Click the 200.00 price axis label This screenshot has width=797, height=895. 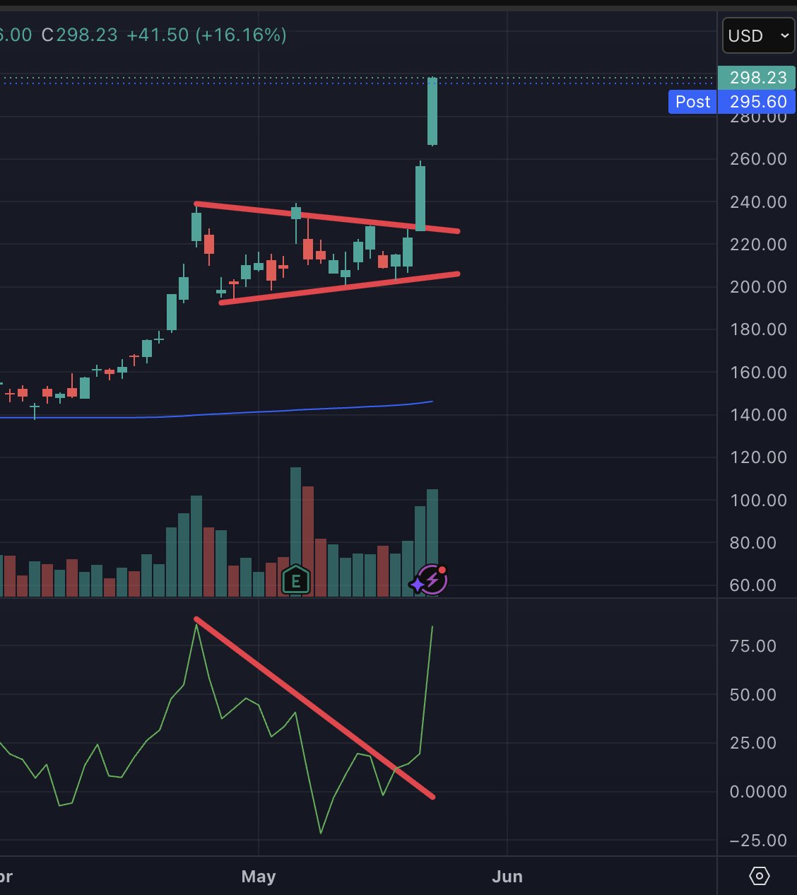point(758,286)
